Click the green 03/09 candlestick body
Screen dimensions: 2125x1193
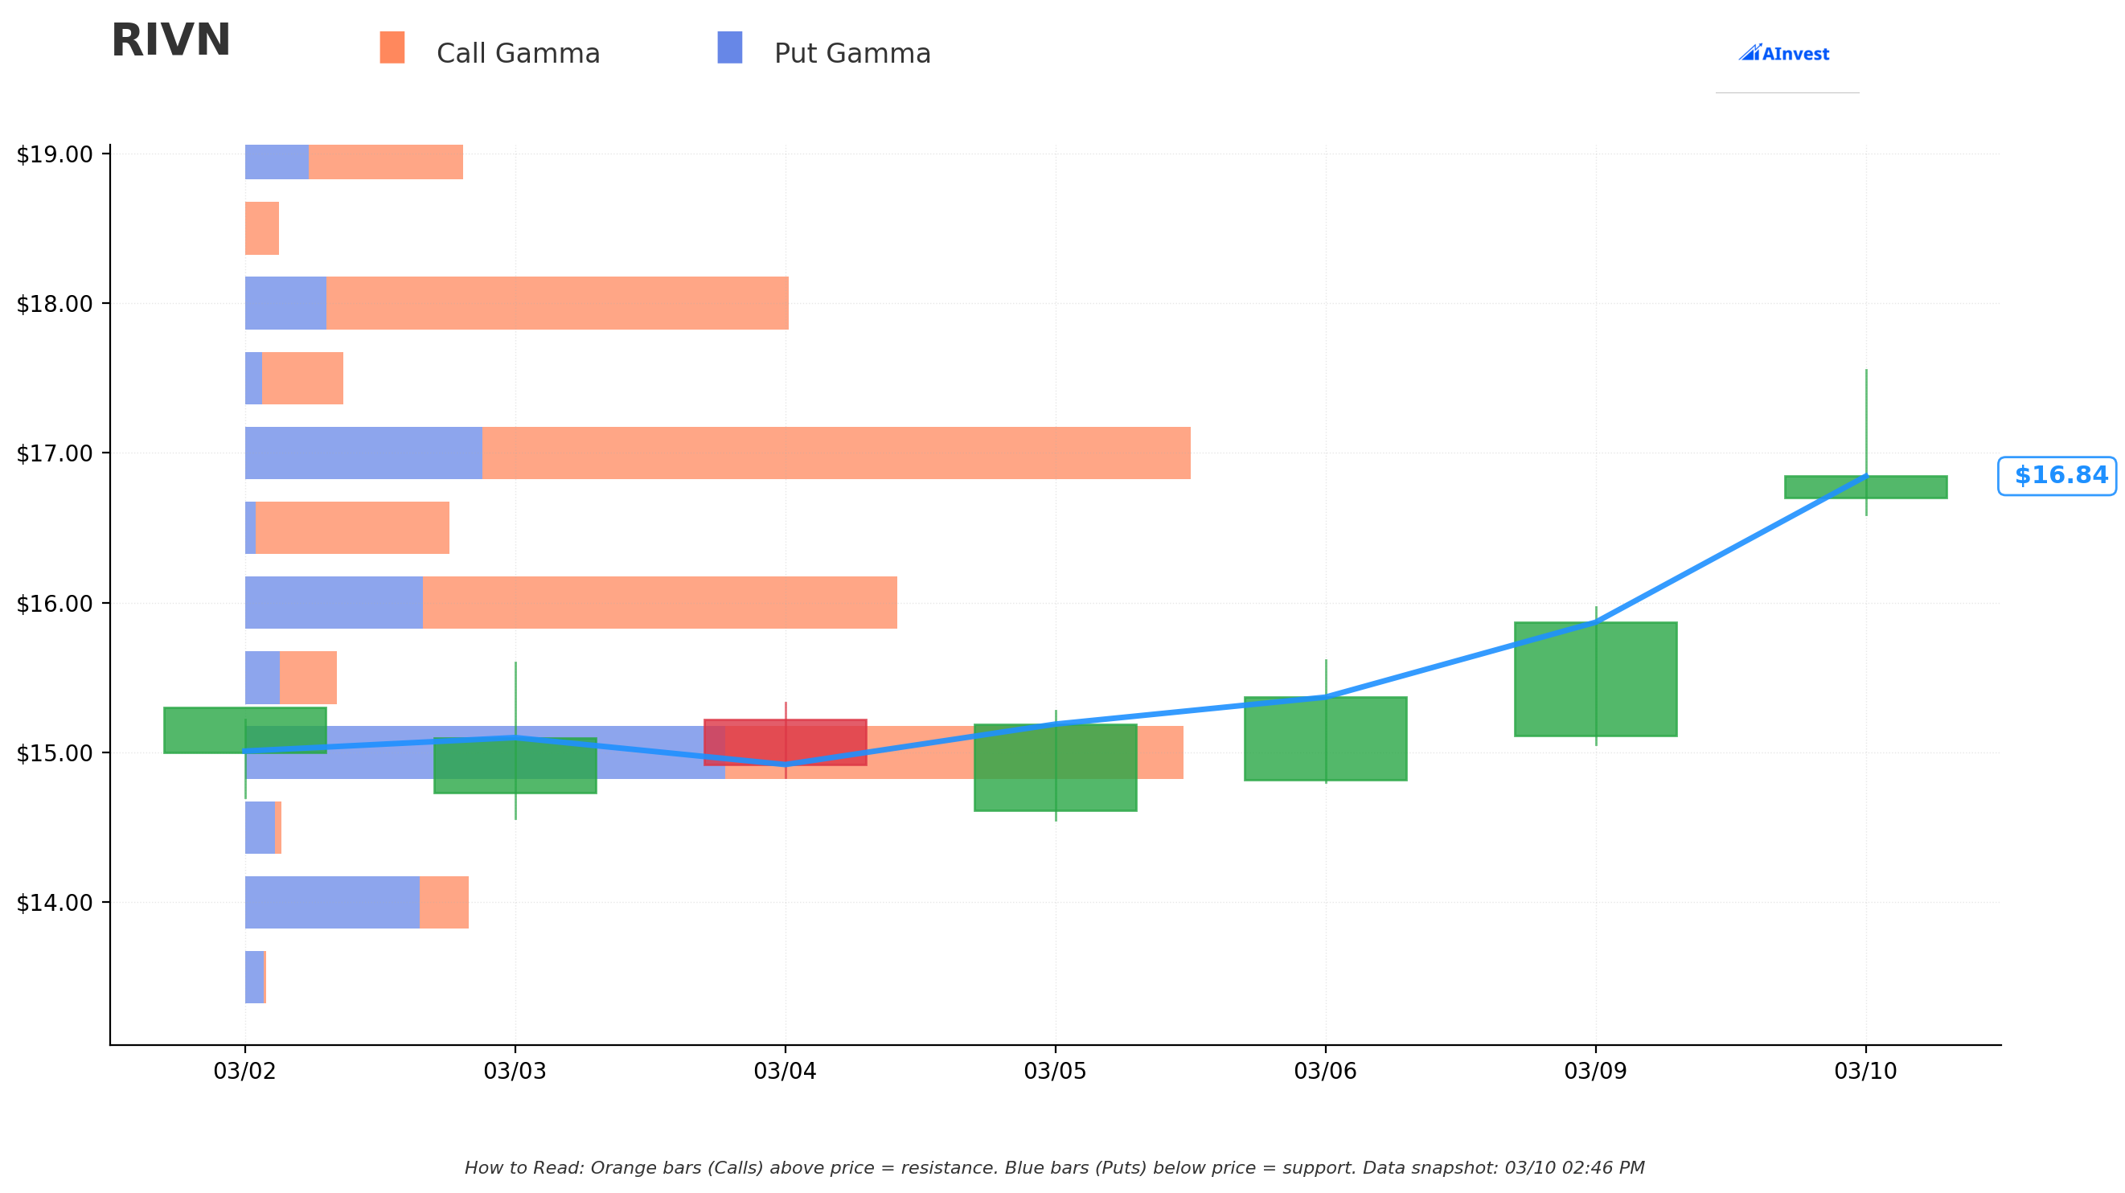tap(1595, 679)
